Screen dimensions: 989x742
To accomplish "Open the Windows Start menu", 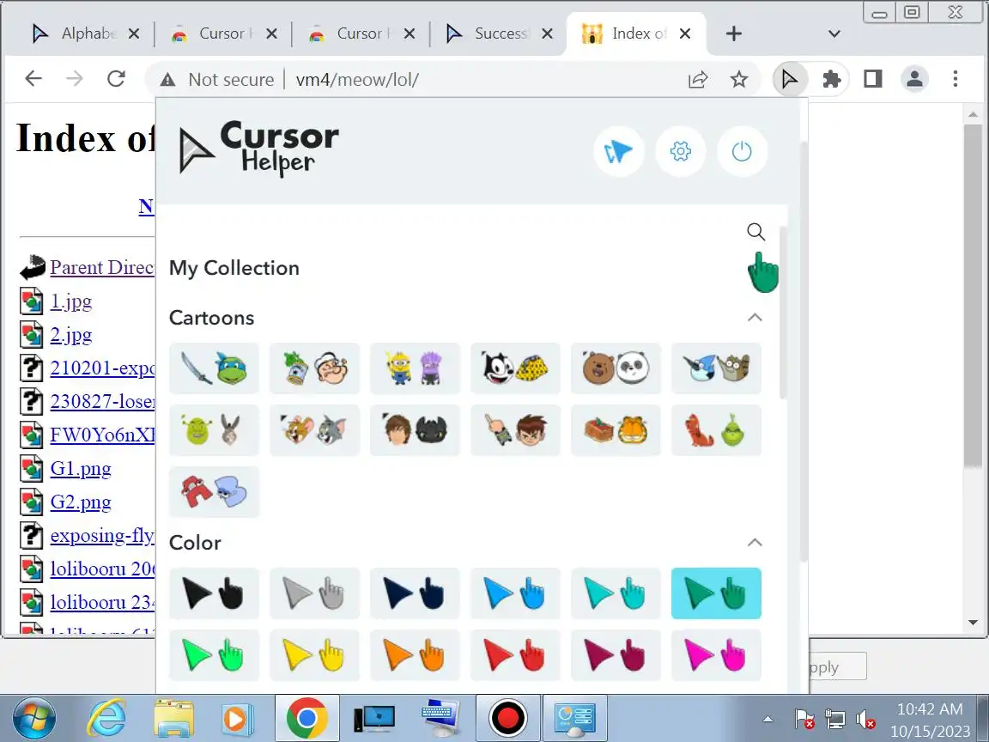I will click(x=33, y=718).
